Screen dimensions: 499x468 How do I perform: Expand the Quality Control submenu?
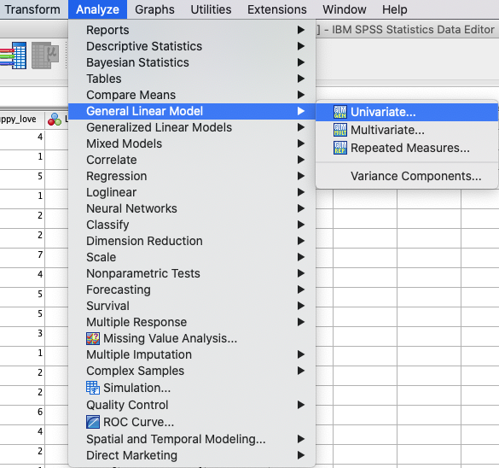[192, 405]
